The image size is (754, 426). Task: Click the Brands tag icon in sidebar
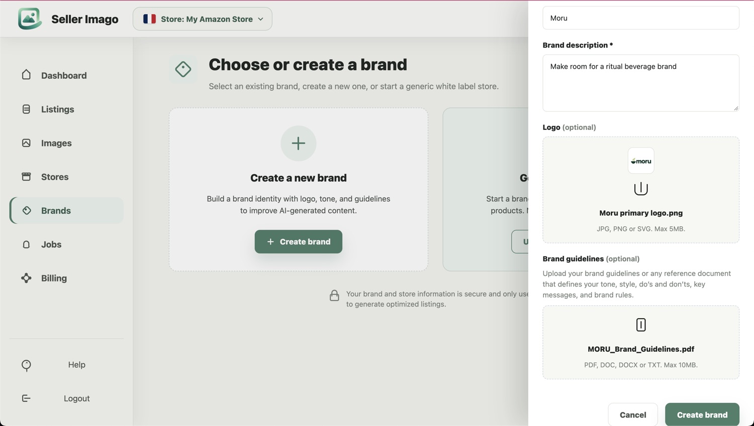(x=27, y=211)
